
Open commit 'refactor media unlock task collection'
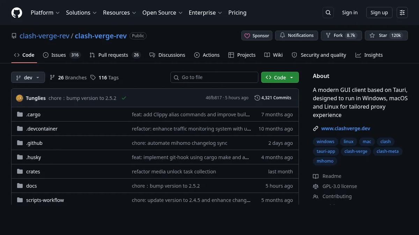[174, 172]
